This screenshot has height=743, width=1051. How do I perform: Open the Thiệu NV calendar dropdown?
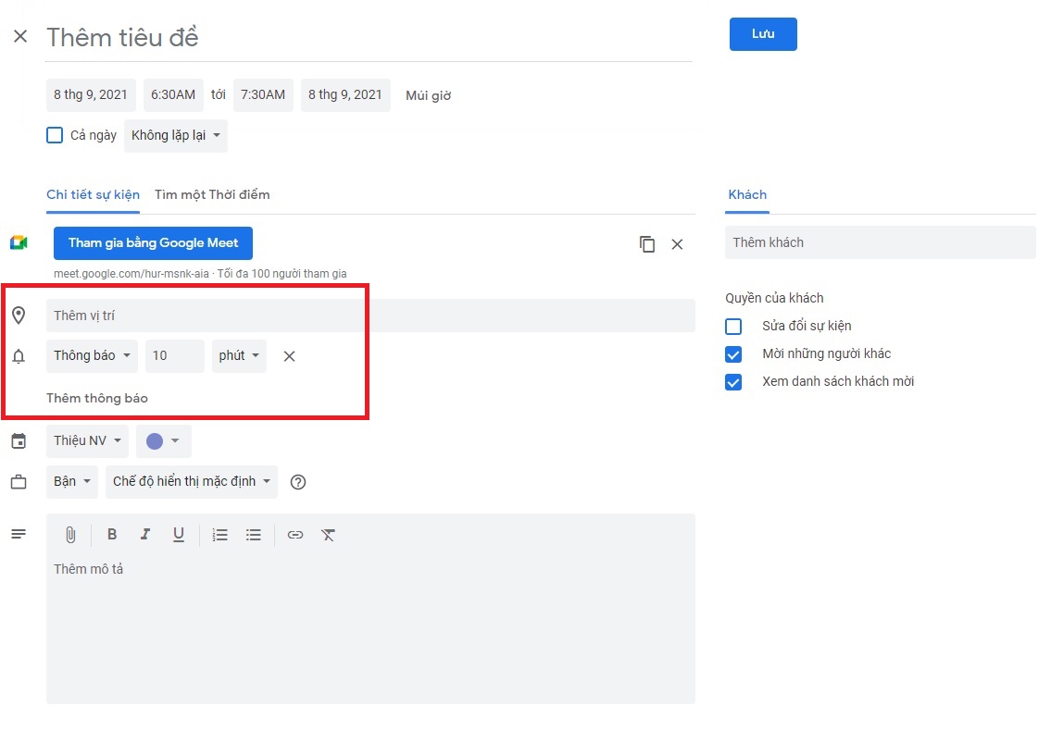(87, 440)
